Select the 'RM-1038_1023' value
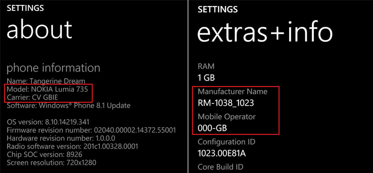 (226, 103)
